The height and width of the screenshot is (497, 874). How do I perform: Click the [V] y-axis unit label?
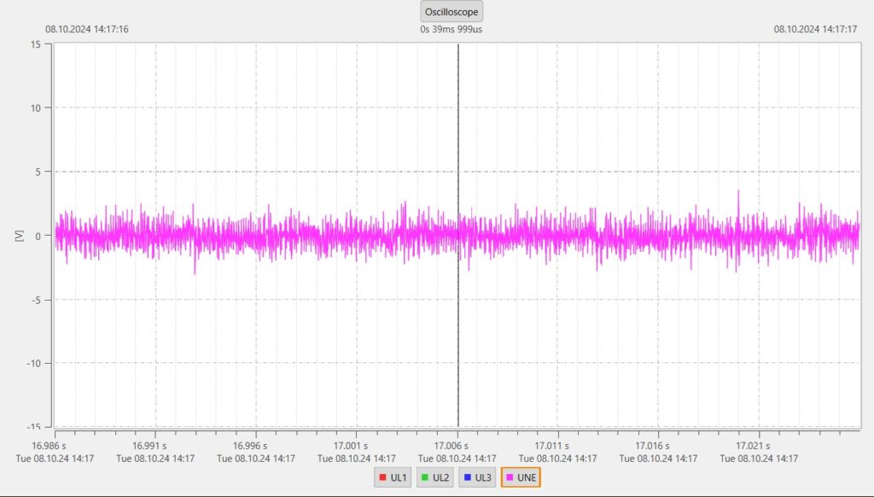pos(19,235)
